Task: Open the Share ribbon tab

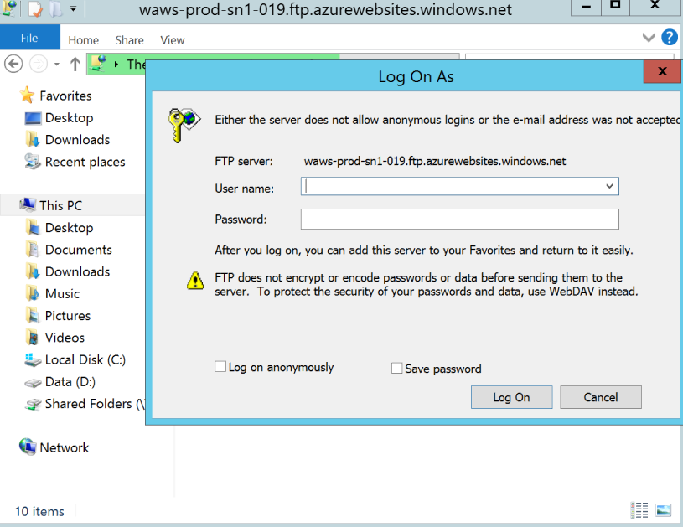Action: click(129, 39)
